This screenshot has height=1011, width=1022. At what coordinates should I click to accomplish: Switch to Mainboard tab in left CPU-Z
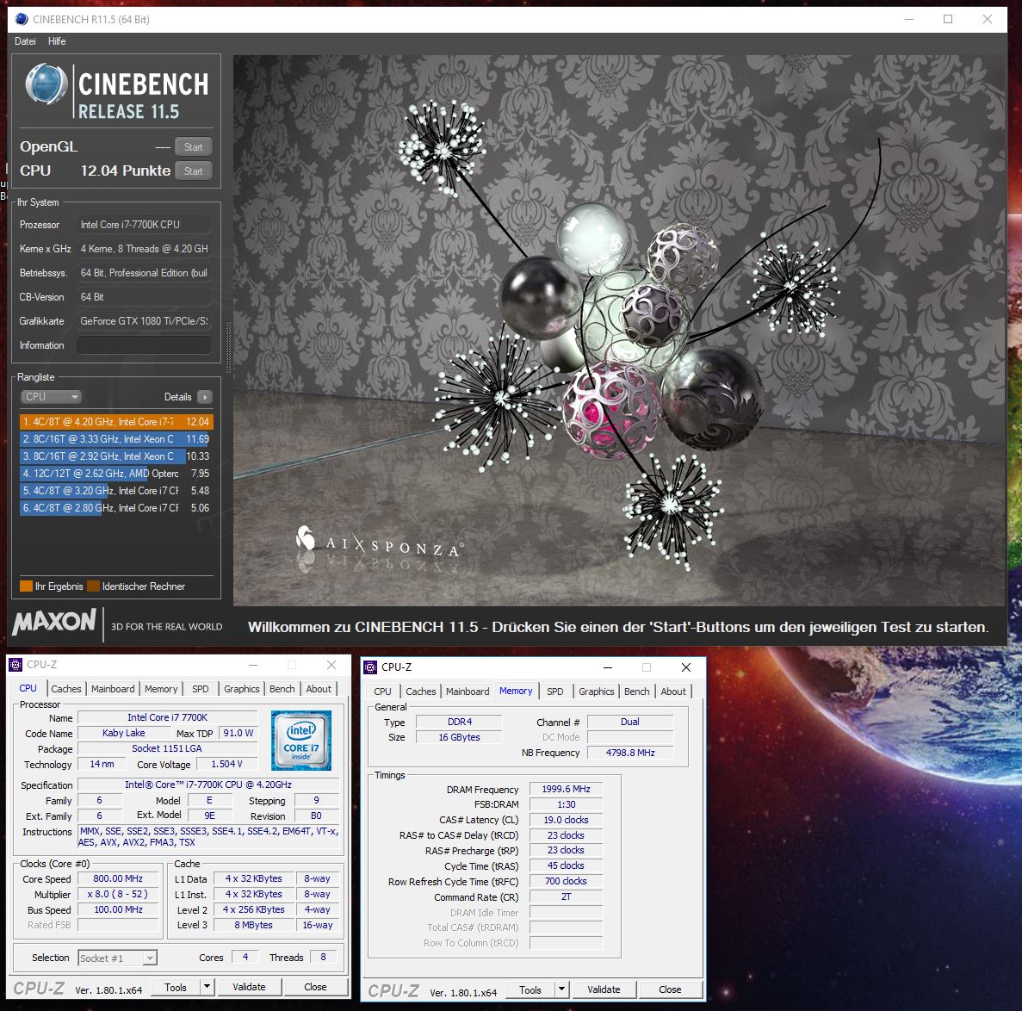point(113,688)
